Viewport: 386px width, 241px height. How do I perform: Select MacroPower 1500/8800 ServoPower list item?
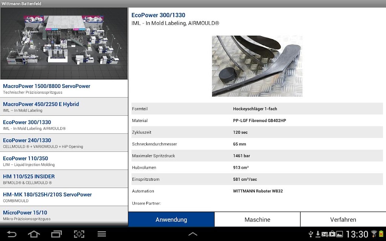(x=64, y=88)
